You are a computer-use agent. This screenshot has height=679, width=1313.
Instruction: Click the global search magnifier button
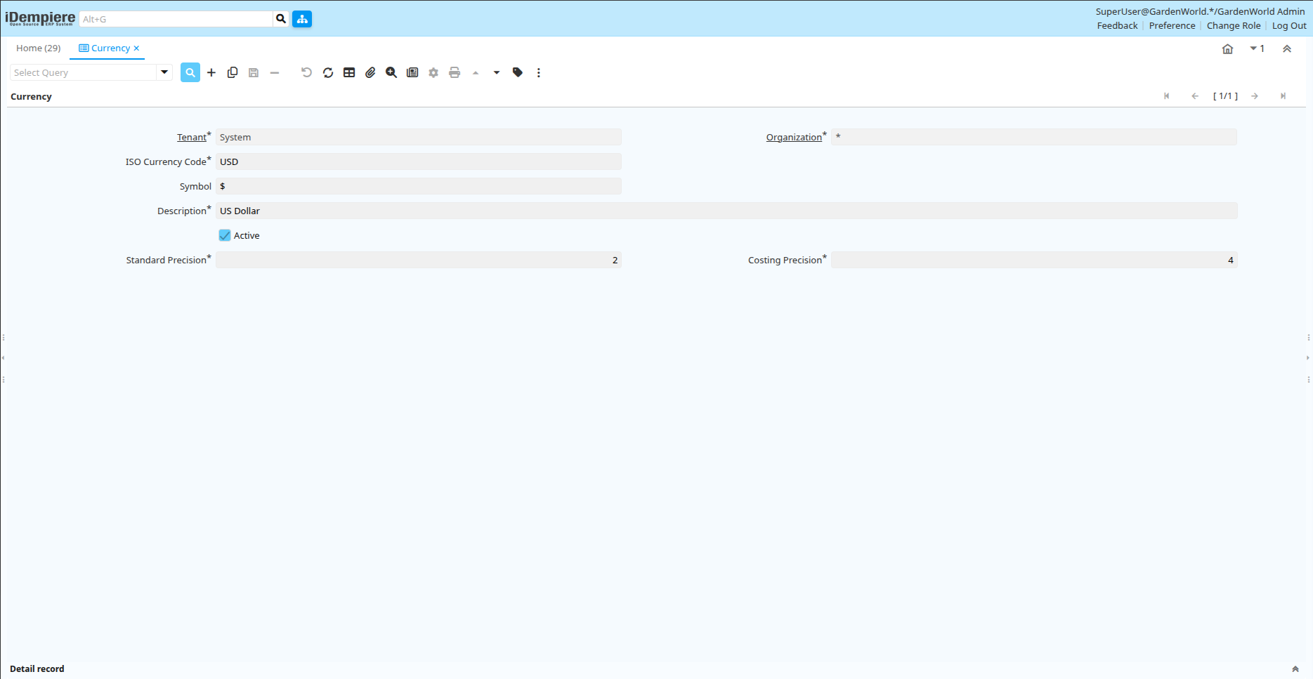pyautogui.click(x=281, y=19)
